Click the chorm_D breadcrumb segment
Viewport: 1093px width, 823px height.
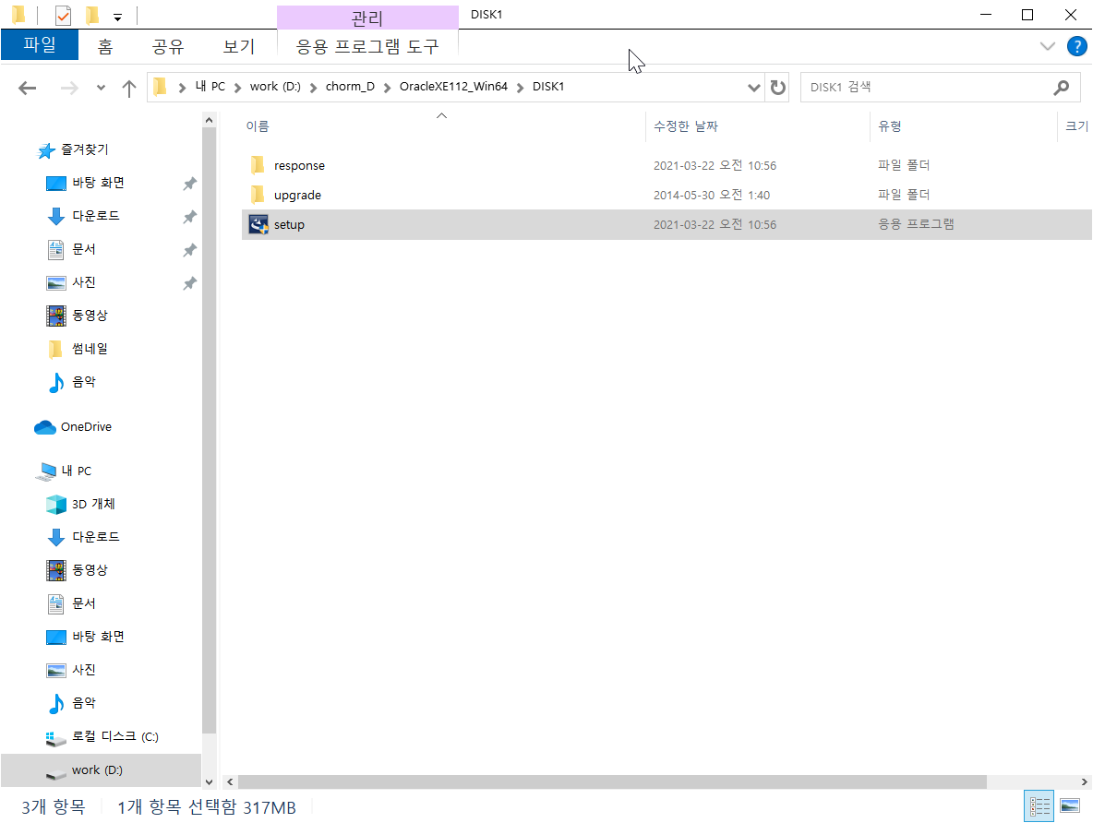(350, 87)
